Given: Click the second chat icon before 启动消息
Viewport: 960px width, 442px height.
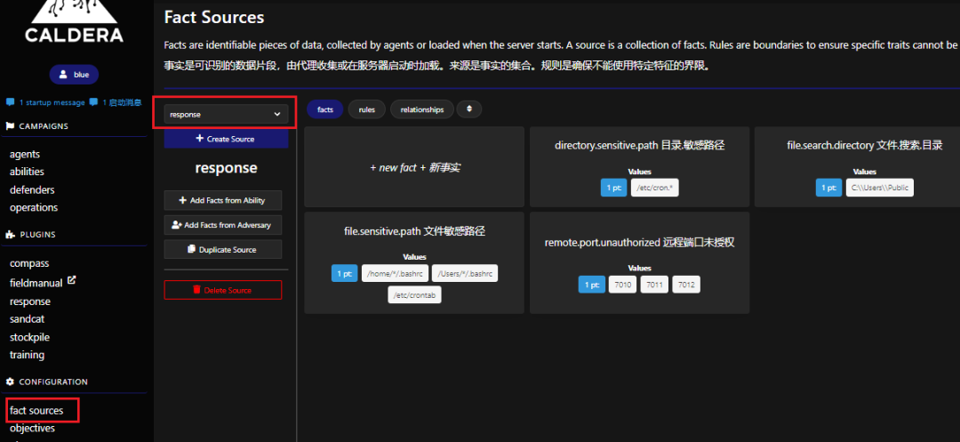Looking at the screenshot, I should pos(93,102).
